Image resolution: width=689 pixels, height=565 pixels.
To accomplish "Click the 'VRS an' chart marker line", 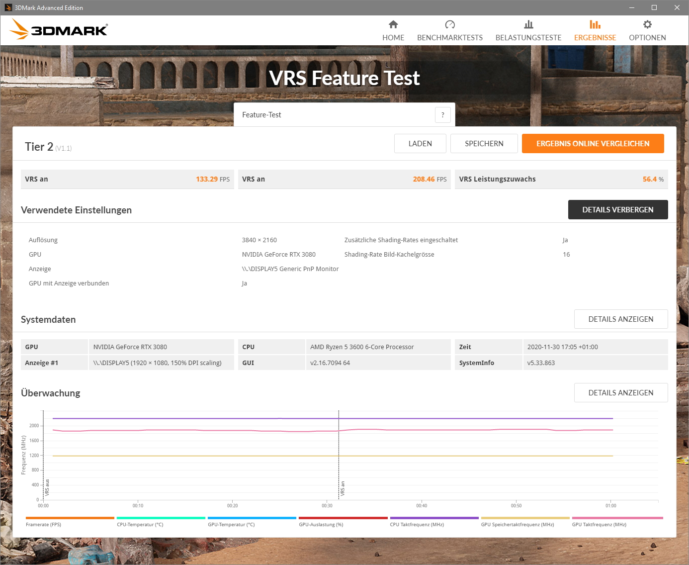I will coord(339,455).
